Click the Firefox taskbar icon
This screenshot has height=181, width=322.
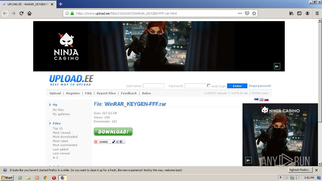coord(62,178)
